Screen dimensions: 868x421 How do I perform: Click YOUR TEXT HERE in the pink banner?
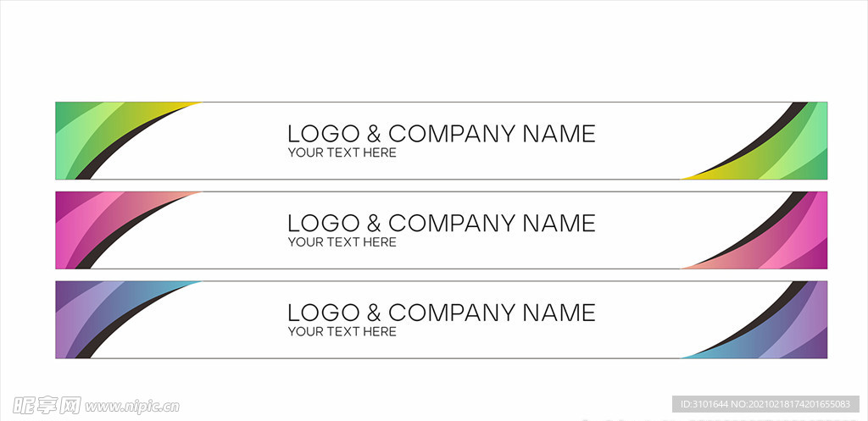pyautogui.click(x=342, y=242)
